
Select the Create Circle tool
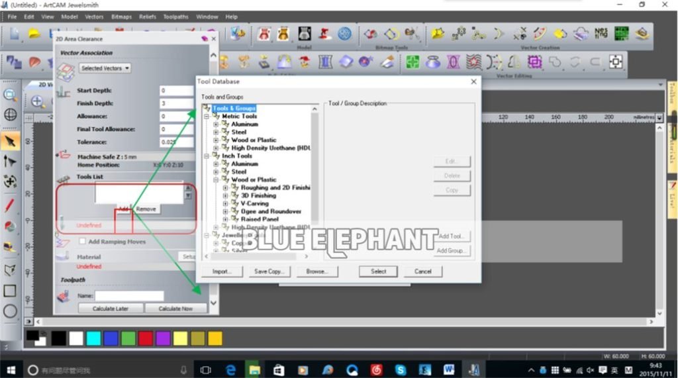coord(10,311)
